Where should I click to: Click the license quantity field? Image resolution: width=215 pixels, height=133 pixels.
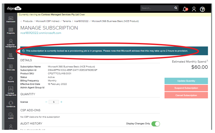tap(54, 102)
